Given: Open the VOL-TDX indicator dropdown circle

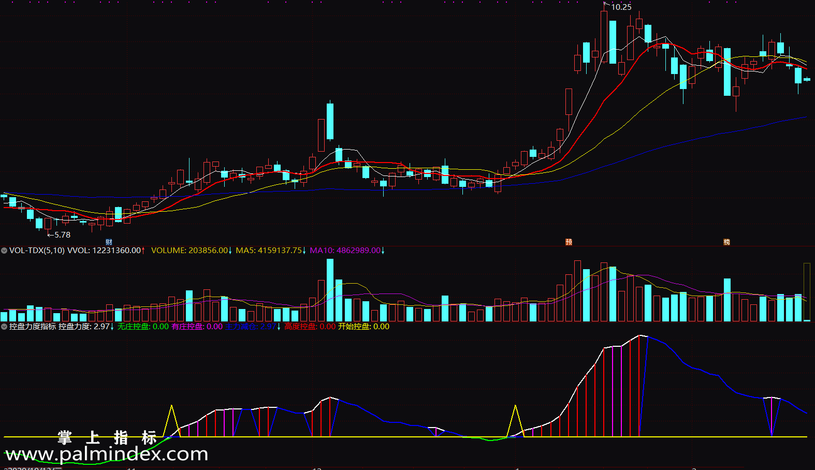Looking at the screenshot, I should (4, 251).
